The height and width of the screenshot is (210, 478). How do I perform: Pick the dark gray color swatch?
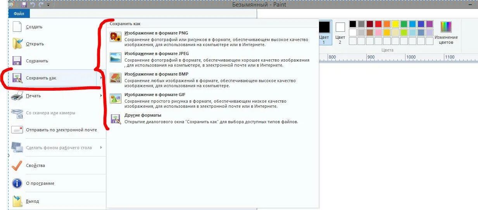[x=361, y=24]
